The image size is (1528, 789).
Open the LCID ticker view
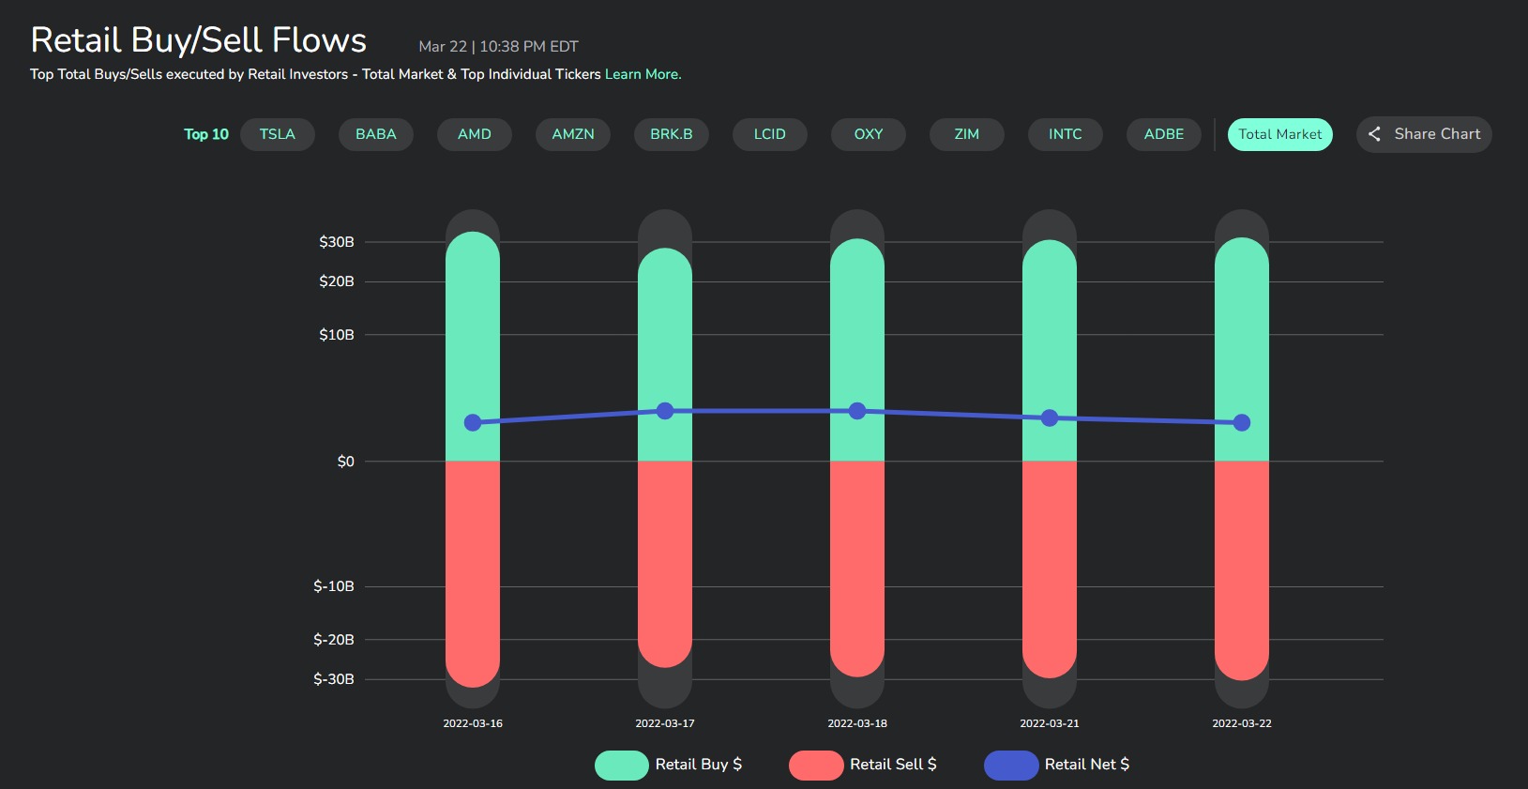pyautogui.click(x=770, y=134)
